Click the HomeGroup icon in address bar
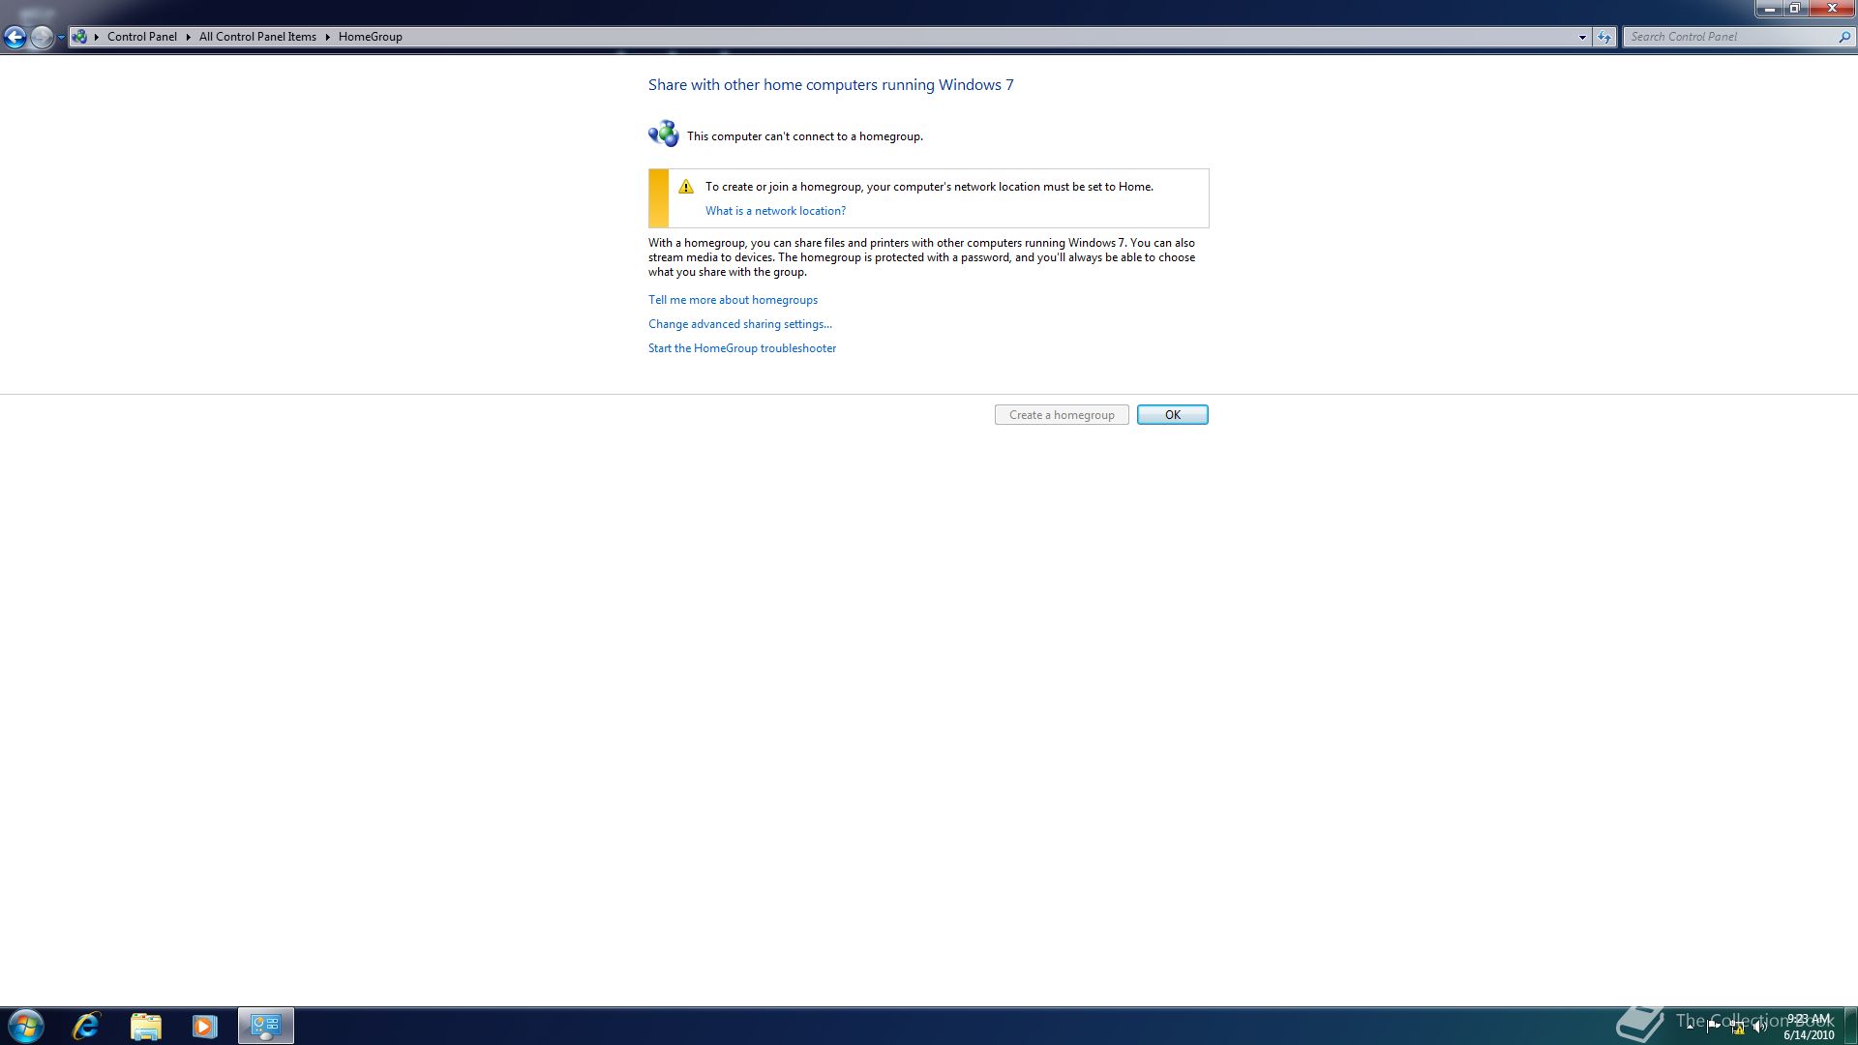 point(79,37)
